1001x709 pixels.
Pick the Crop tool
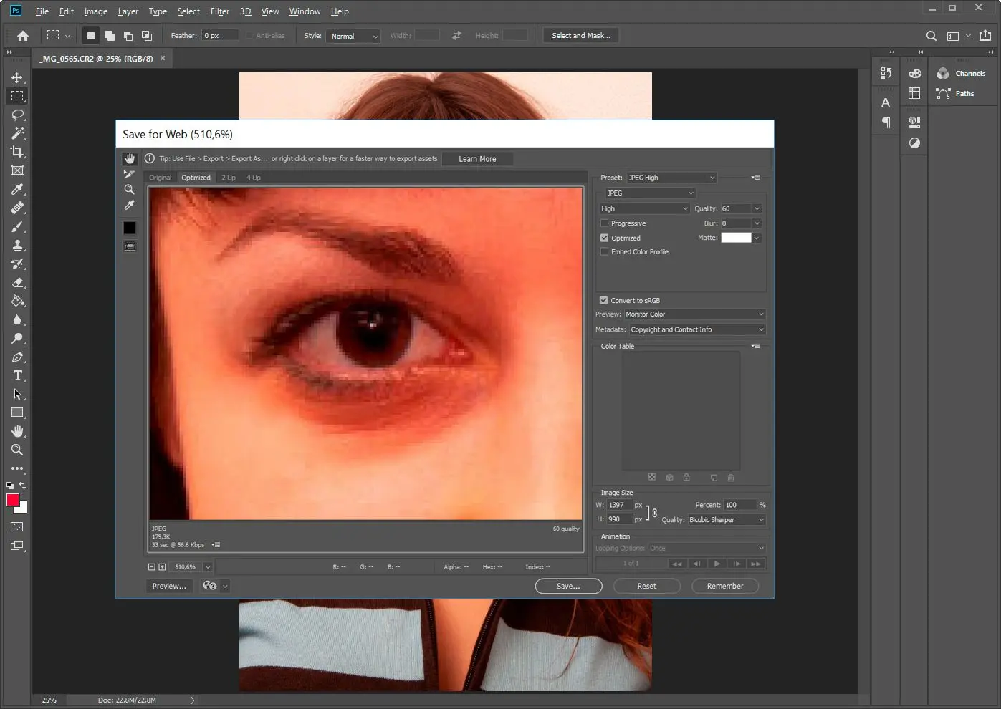(17, 152)
